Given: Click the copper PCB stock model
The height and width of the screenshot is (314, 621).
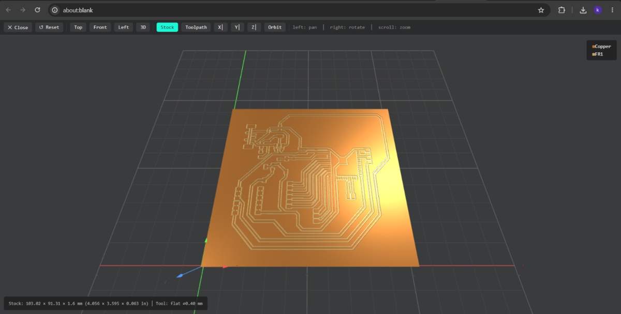Looking at the screenshot, I should click(309, 188).
